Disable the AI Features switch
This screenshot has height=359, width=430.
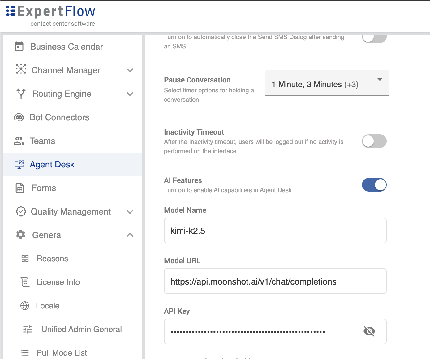[x=374, y=185]
